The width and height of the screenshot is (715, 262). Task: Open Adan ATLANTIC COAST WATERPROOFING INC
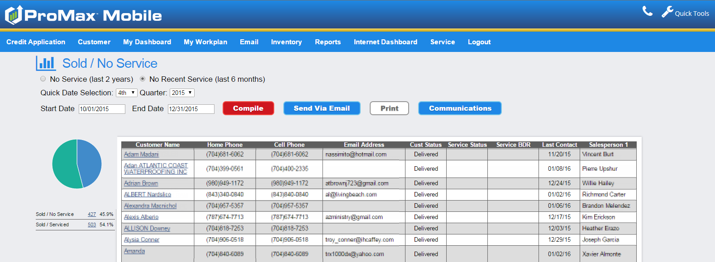point(156,168)
